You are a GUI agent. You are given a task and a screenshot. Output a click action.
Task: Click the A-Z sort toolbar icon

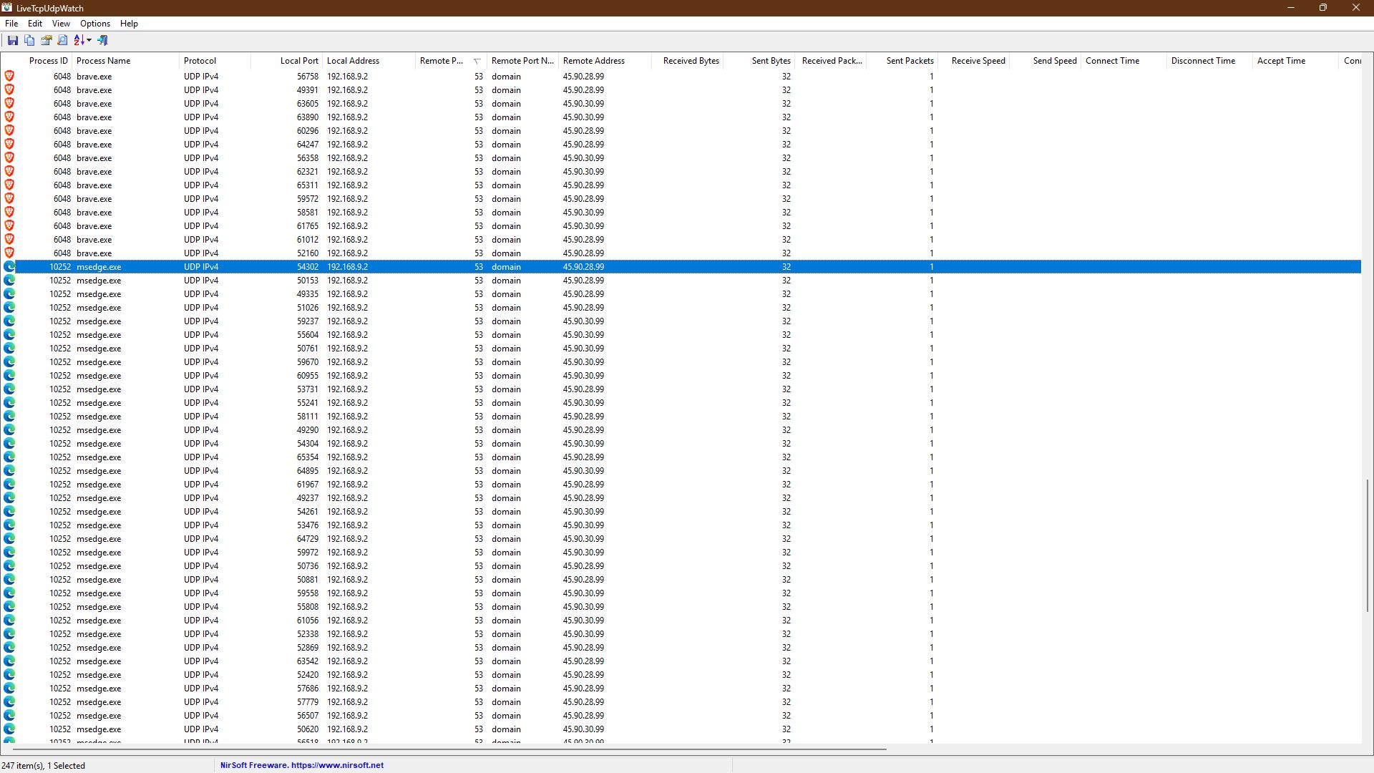79,41
